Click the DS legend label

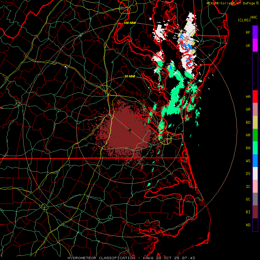click(248, 174)
